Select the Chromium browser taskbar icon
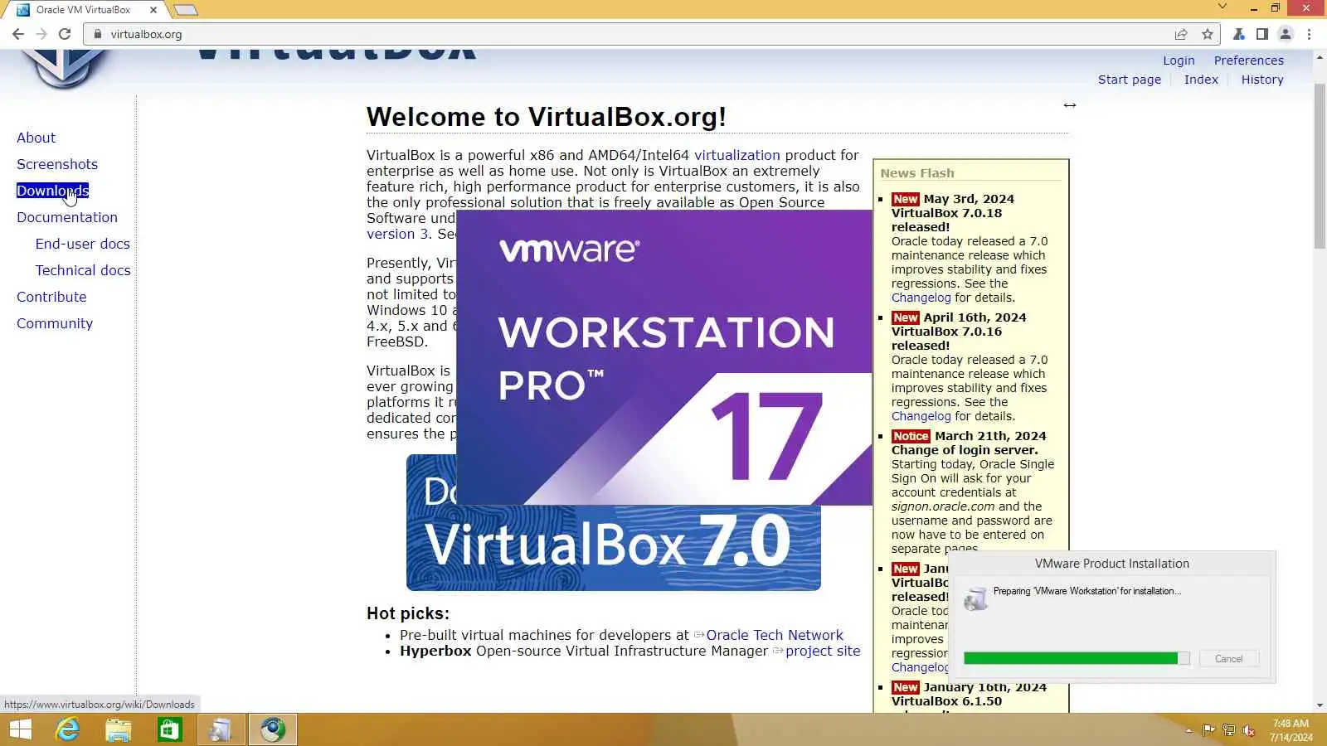Screen dimensions: 1327x746 click(x=272, y=729)
